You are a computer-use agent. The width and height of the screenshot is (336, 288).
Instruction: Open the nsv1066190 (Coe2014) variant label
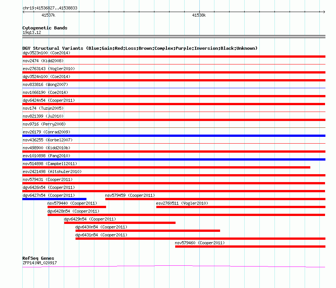click(45, 92)
